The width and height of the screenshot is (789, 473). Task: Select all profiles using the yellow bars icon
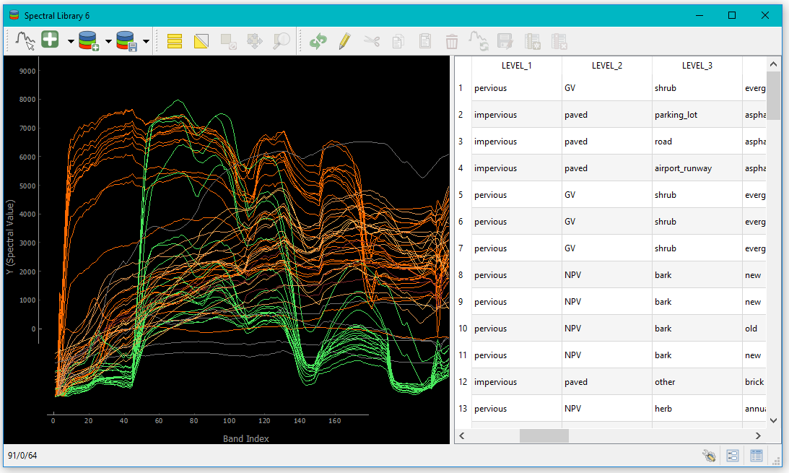pos(174,41)
